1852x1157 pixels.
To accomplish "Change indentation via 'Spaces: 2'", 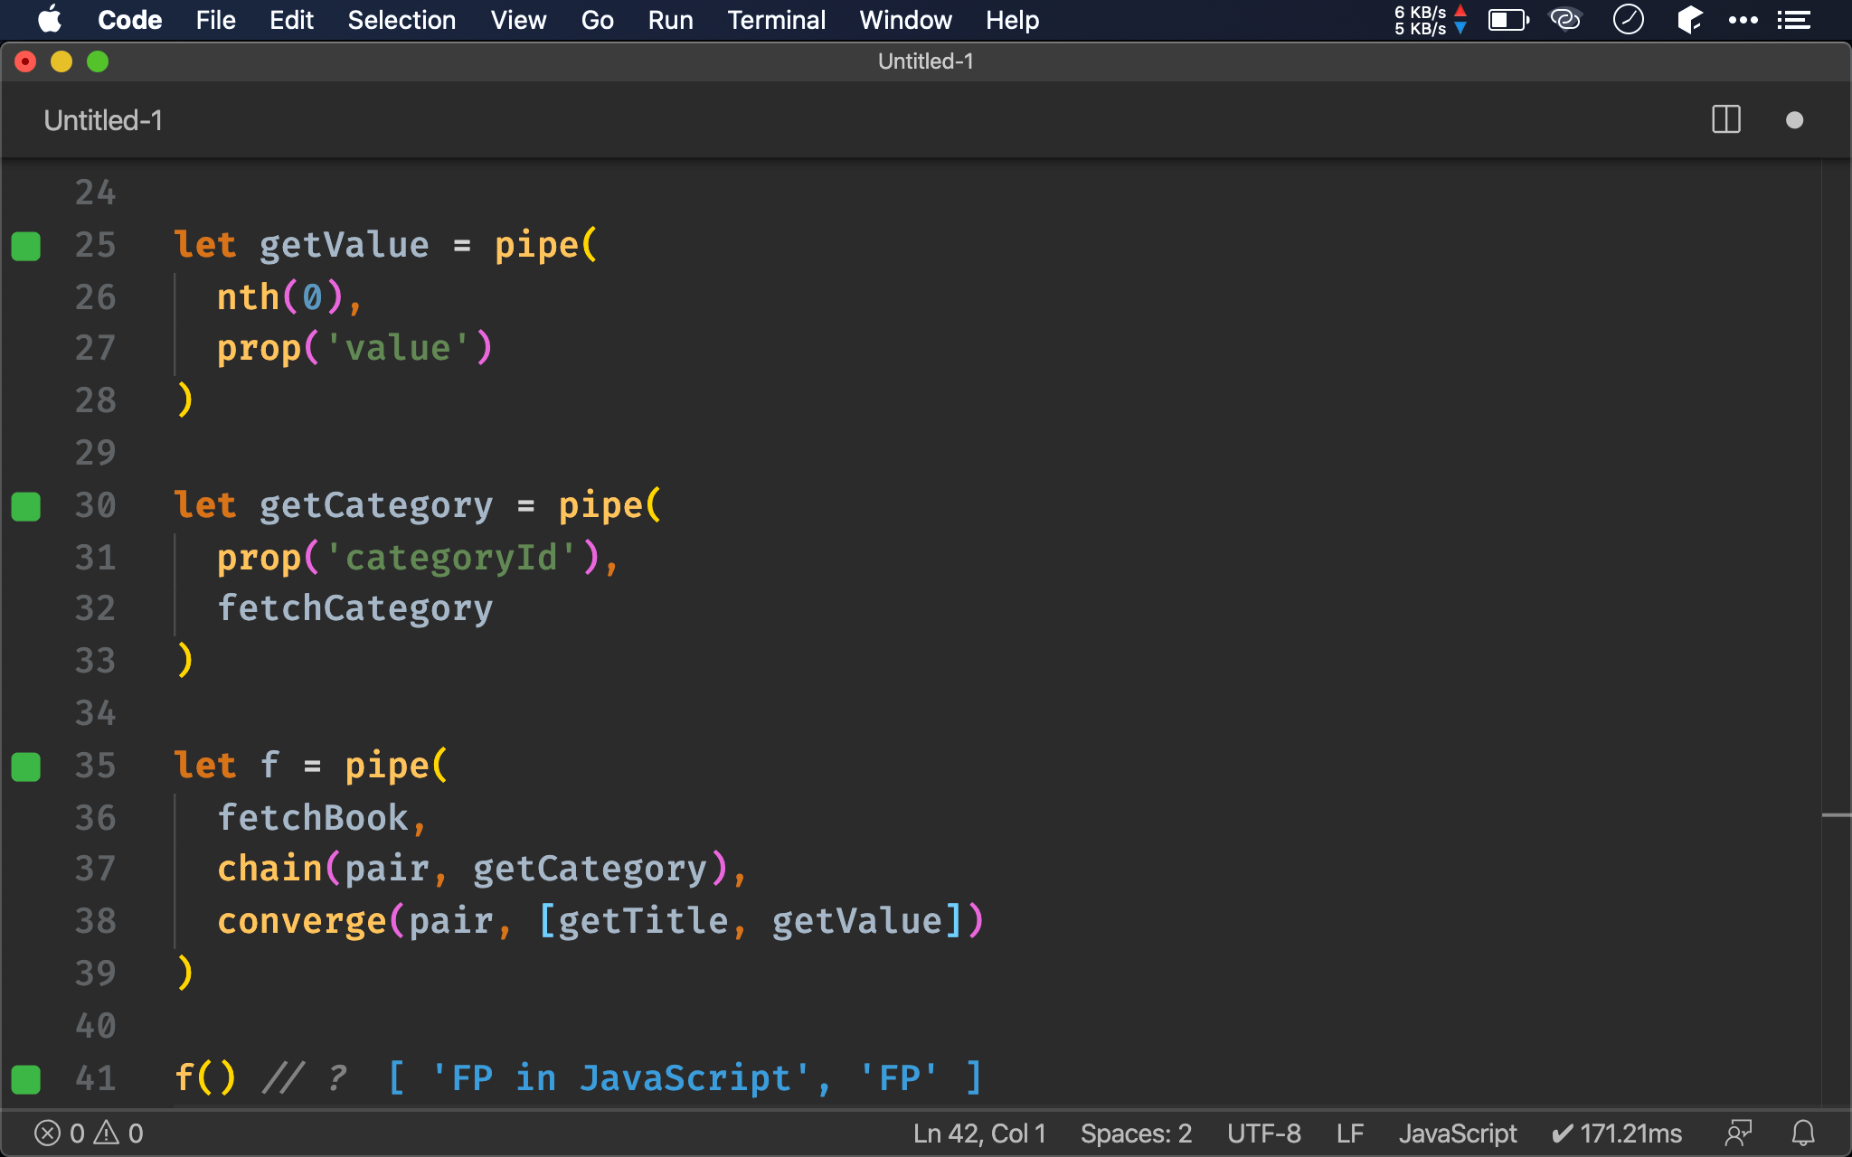I will 1136,1133.
